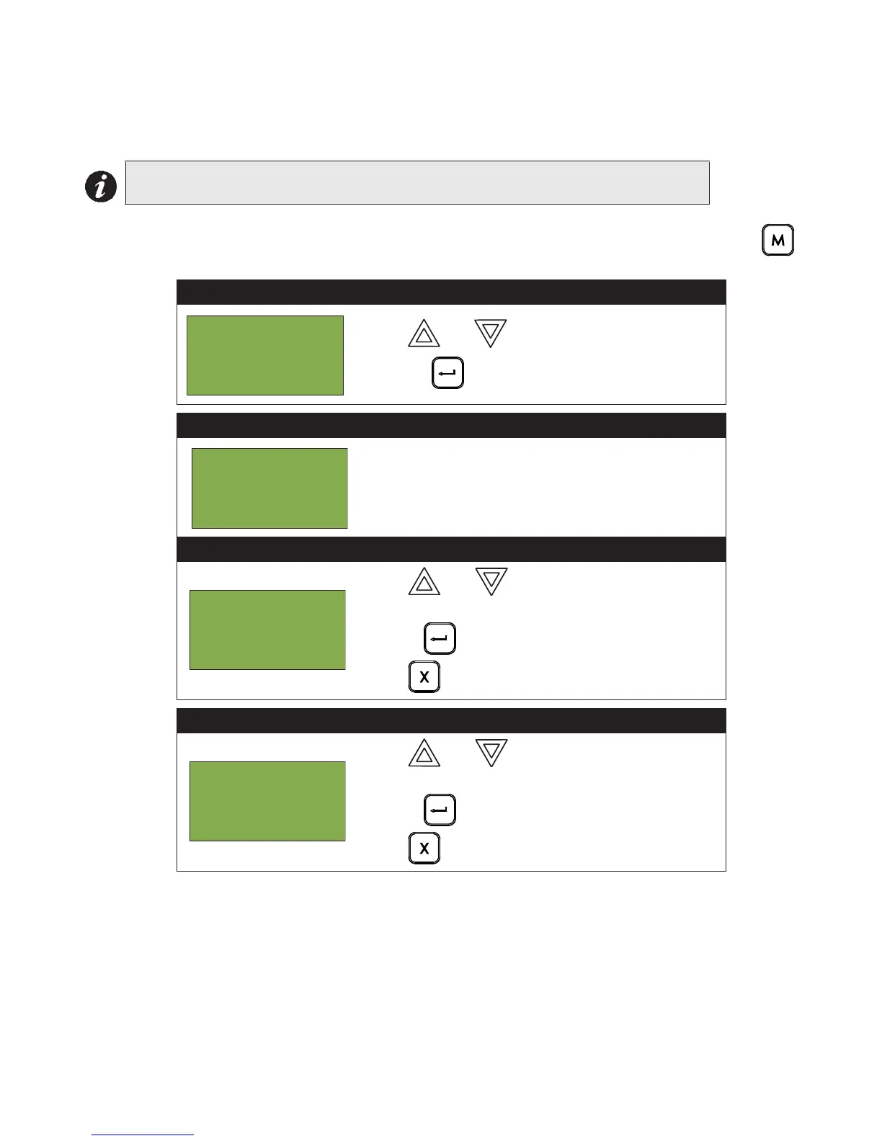The height and width of the screenshot is (1141, 882).
Task: Click the gray note box next to info icon
Action: 417,183
